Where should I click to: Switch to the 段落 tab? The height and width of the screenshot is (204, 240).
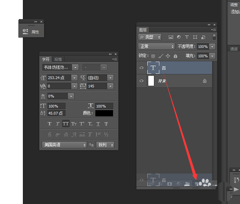point(58,59)
